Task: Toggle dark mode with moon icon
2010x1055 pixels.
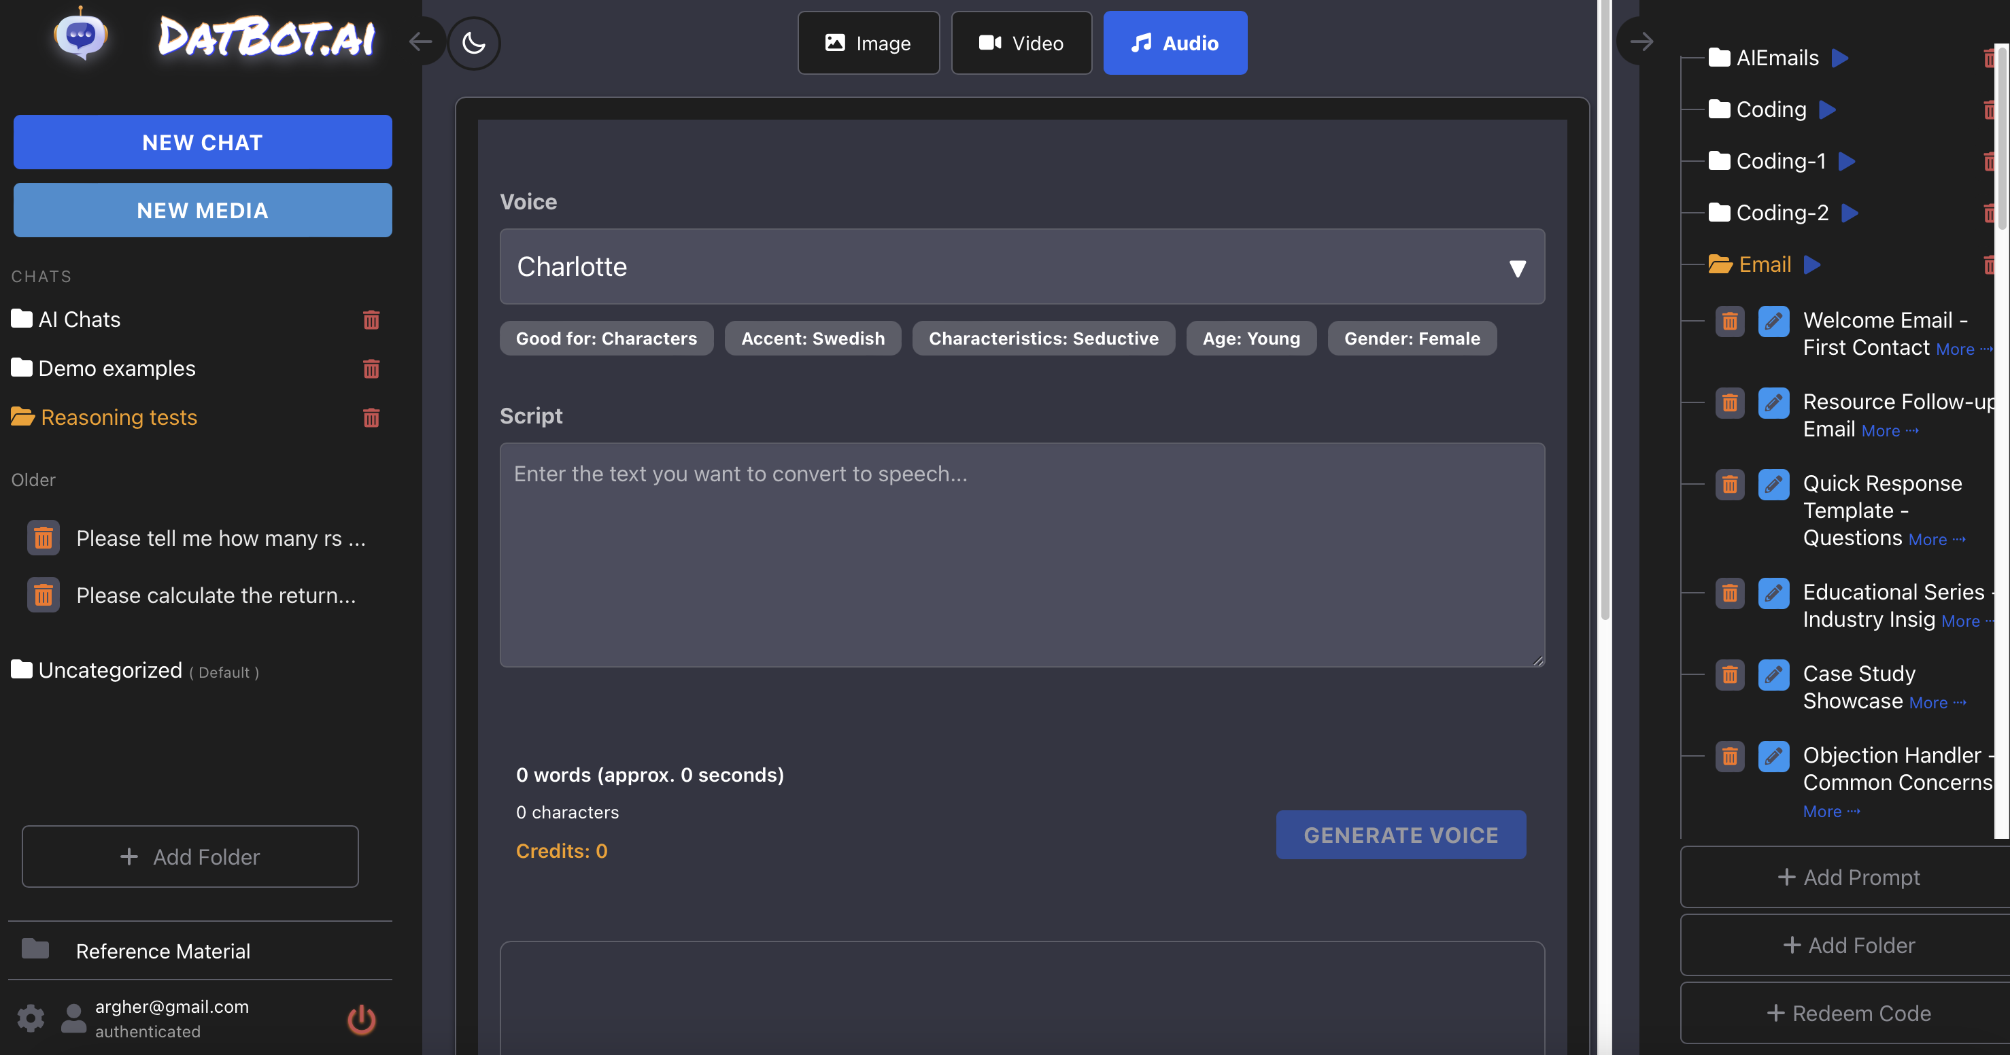Action: [x=474, y=43]
